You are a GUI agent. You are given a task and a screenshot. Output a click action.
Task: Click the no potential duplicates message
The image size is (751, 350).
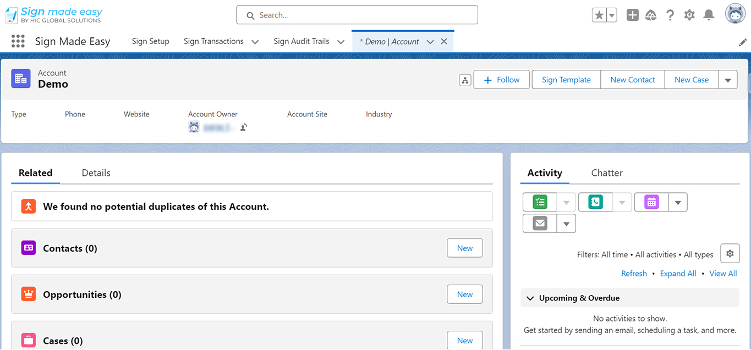click(x=156, y=207)
